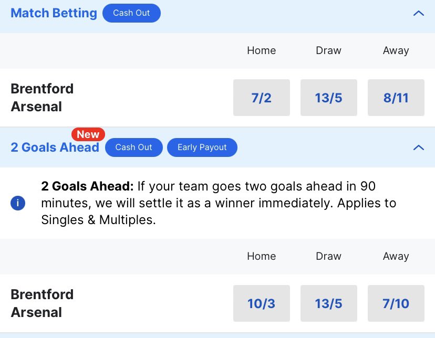The height and width of the screenshot is (338, 435).
Task: Collapse the Match Betting section chevron
Action: [419, 13]
